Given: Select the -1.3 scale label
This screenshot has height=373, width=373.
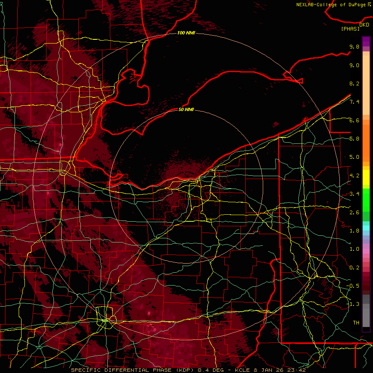Looking at the screenshot, I should pyautogui.click(x=353, y=304).
